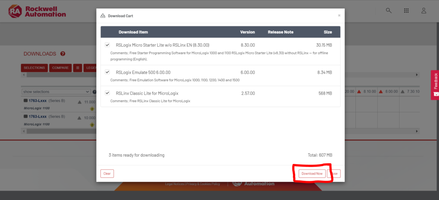
Task: Open the show selections dropdown
Action: click(x=56, y=92)
